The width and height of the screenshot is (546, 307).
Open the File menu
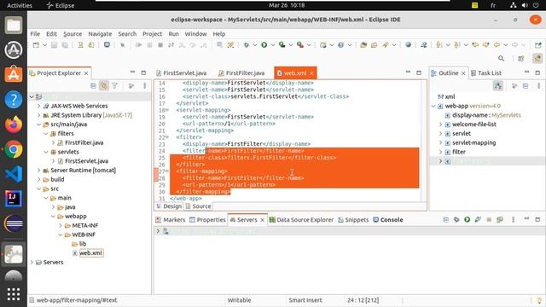(x=35, y=34)
